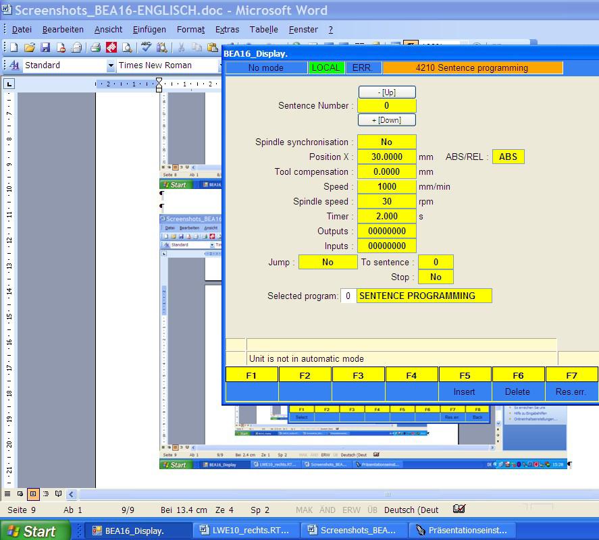Toggle the MAK indicator in the status bar
Screen dimensions: 599x540
click(304, 510)
